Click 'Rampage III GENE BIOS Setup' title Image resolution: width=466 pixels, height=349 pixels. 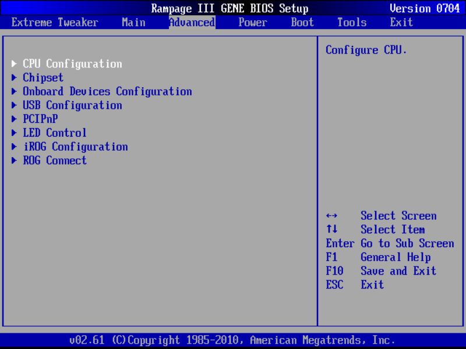230,8
